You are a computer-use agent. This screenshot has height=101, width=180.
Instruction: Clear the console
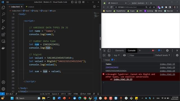[109, 55]
